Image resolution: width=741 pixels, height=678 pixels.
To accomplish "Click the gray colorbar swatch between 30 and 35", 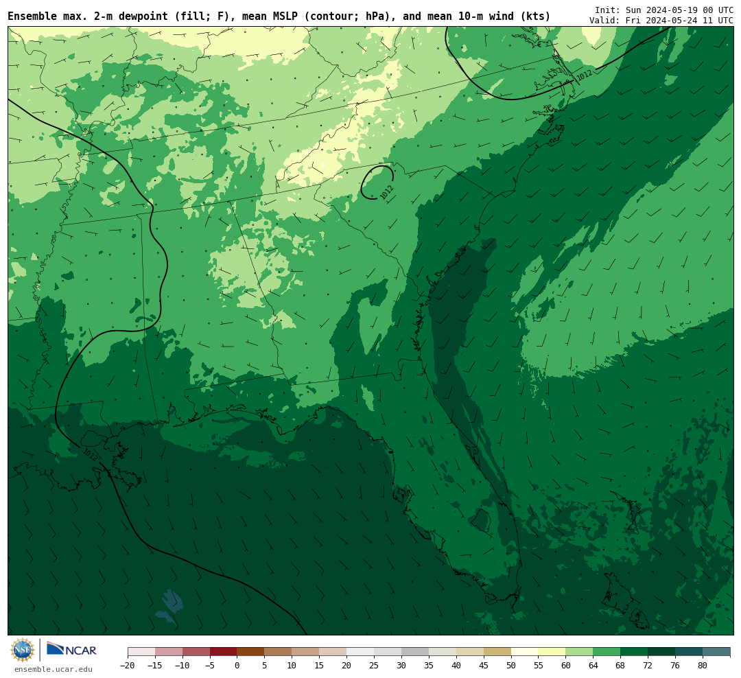I will tap(415, 652).
